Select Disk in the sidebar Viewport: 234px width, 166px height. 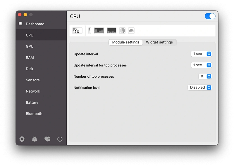[41, 69]
